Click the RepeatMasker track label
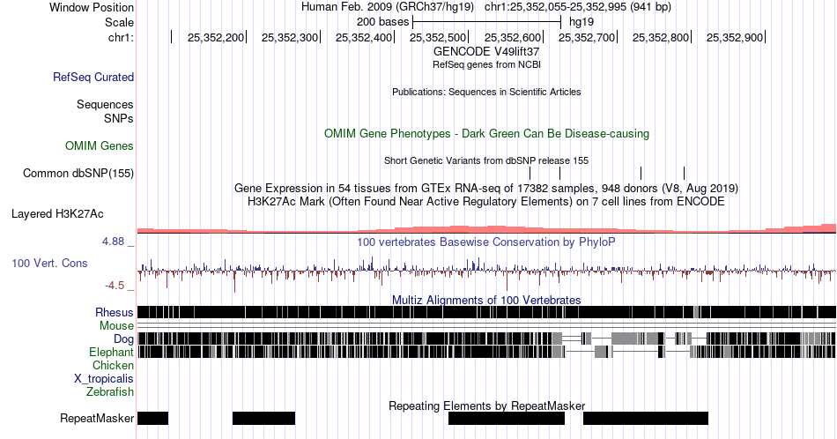Viewport: 837px width, 439px height. (97, 418)
